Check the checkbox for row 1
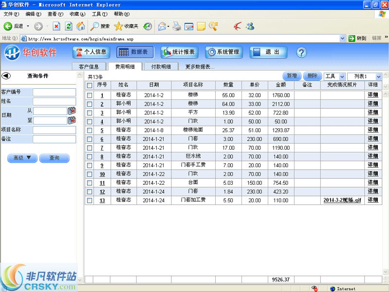Image resolution: width=389 pixels, height=292 pixels. [x=90, y=96]
